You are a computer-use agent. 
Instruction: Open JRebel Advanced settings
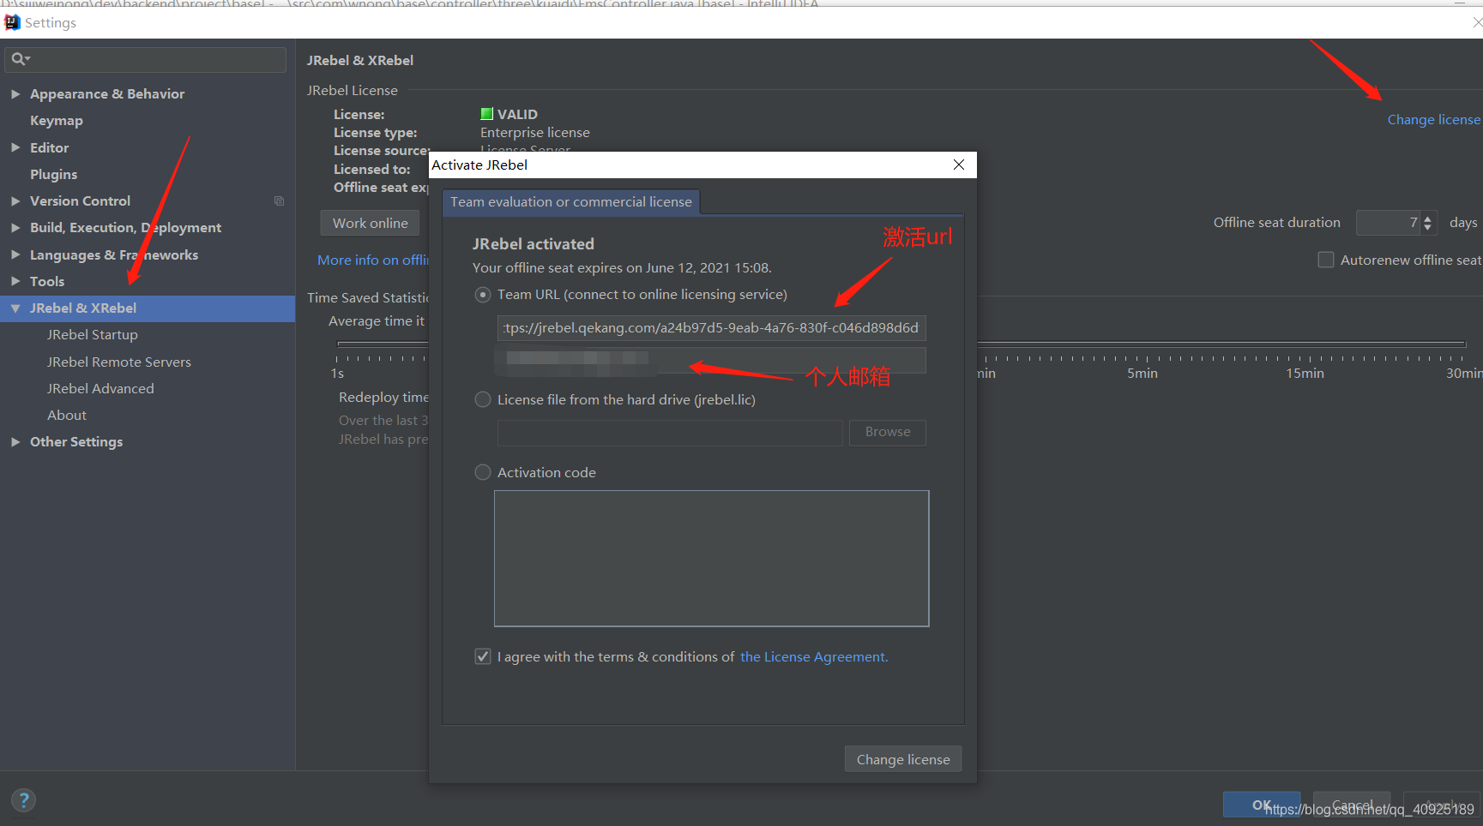click(100, 388)
